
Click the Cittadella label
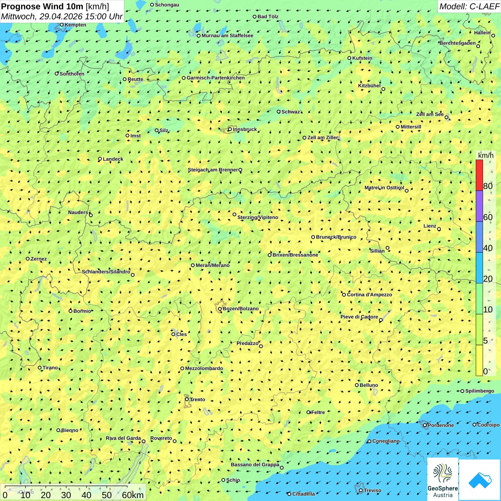(303, 494)
